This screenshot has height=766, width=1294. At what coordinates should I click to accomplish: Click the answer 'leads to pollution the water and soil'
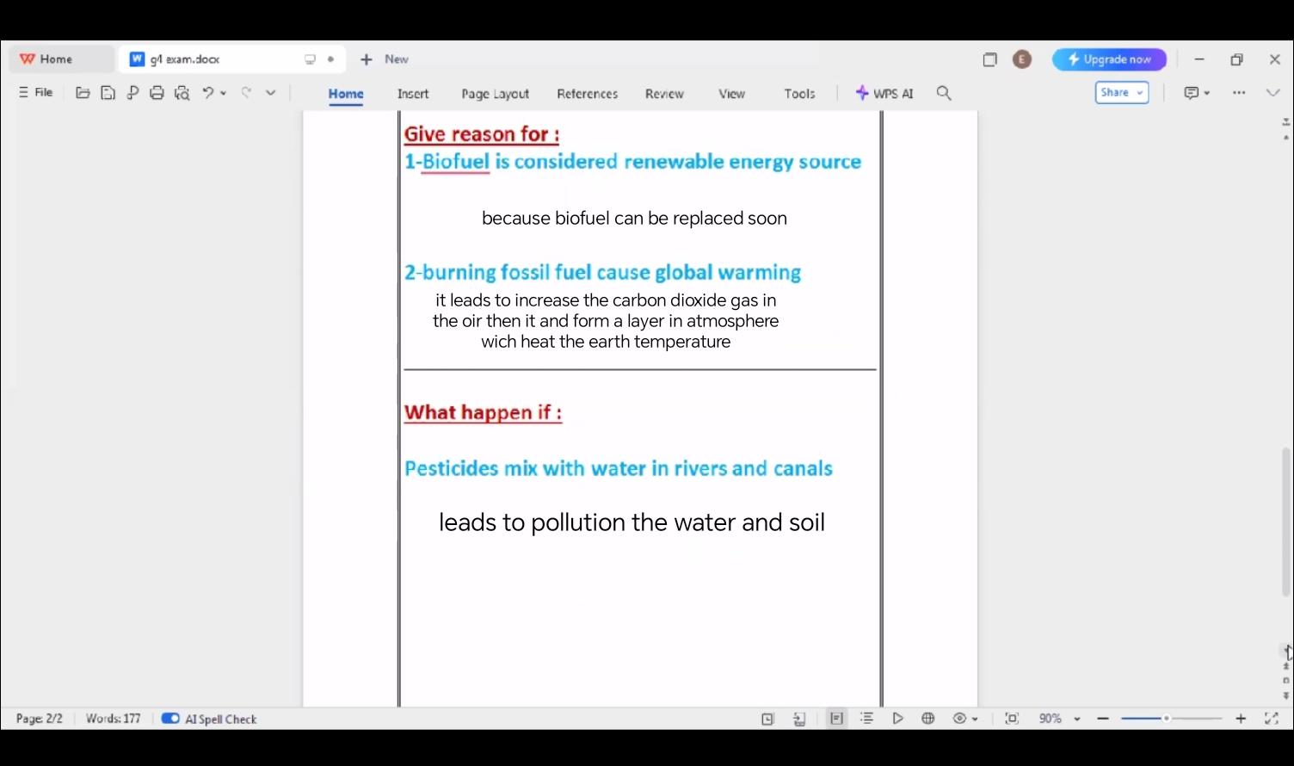point(632,522)
